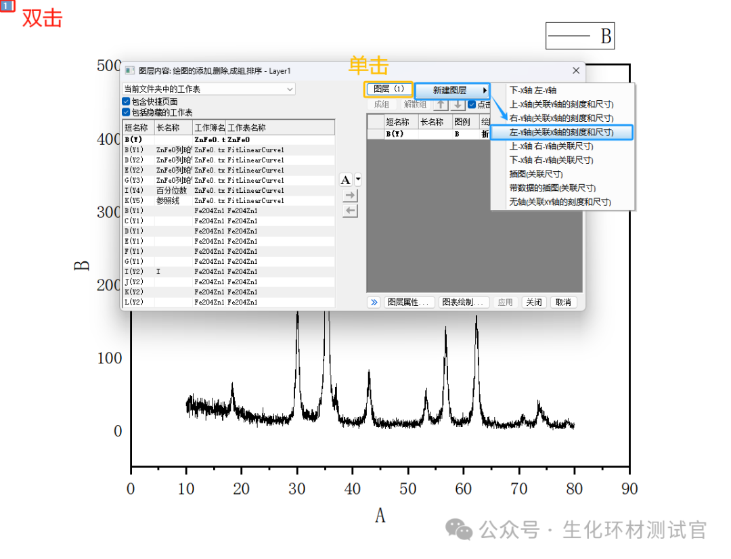Viewport: 731px width, 559px height.
Task: Select the F(Y1) Fe2O4Zn1 row
Action: [229, 251]
